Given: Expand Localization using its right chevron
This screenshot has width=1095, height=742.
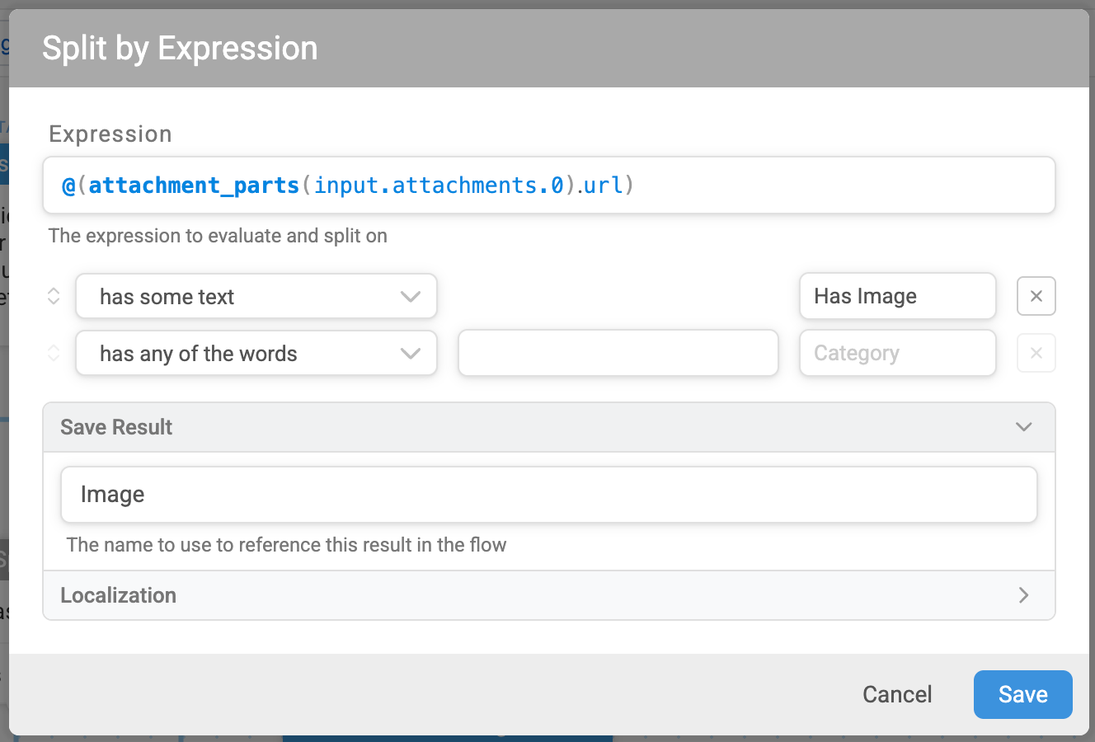Looking at the screenshot, I should pos(1024,595).
